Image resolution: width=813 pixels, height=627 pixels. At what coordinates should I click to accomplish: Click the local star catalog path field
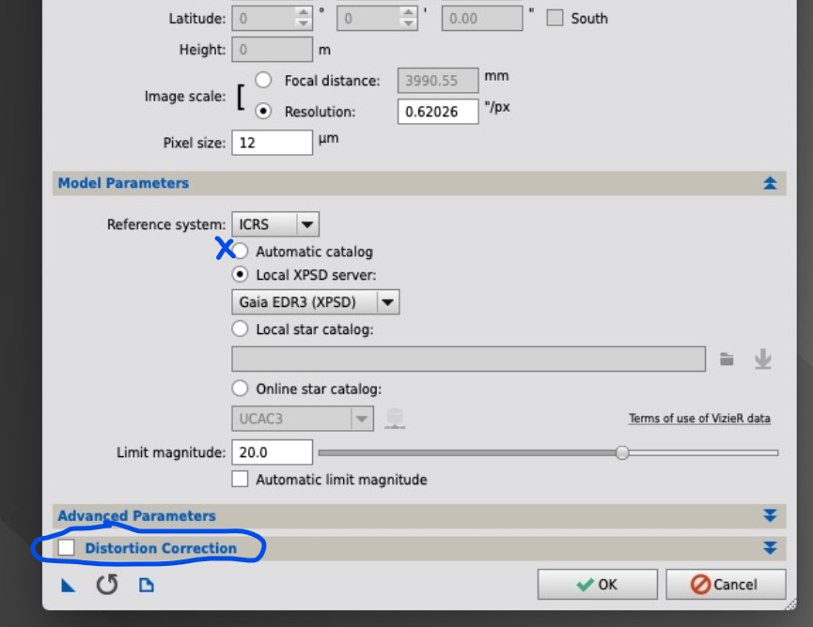tap(468, 359)
